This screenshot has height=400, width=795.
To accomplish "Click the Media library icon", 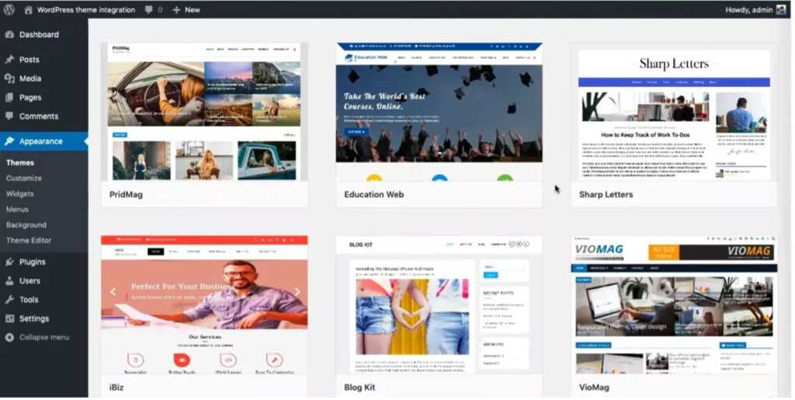I will [x=9, y=78].
